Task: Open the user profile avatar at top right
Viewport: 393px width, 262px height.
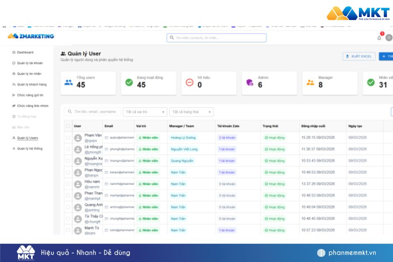Action: click(389, 38)
